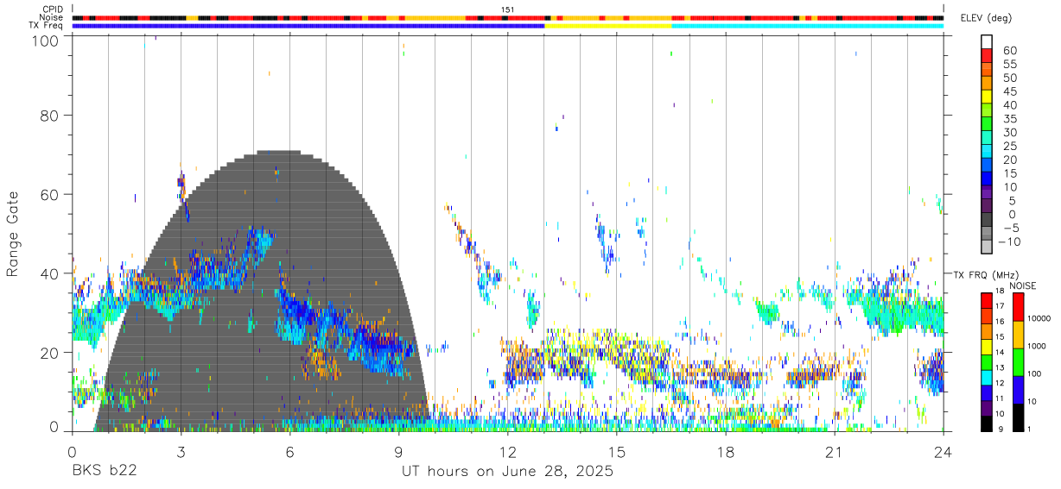1061x489 pixels.
Task: Click the 20 tick on the Range Gate axis
Action: pyautogui.click(x=49, y=353)
